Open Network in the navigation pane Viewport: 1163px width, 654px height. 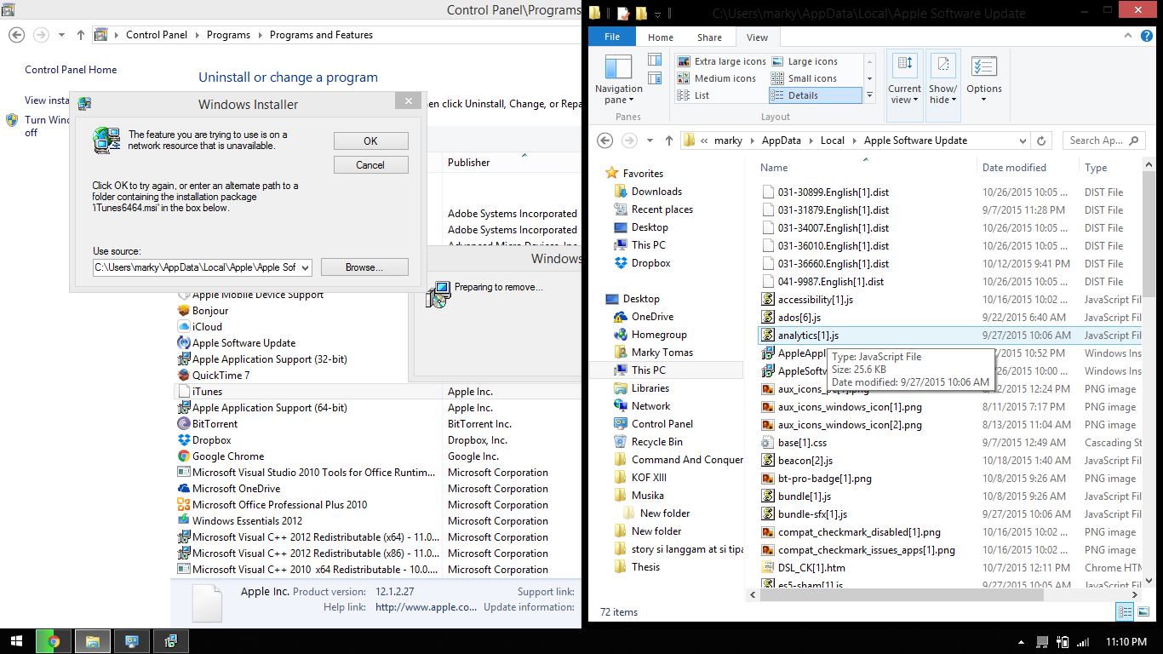[650, 406]
